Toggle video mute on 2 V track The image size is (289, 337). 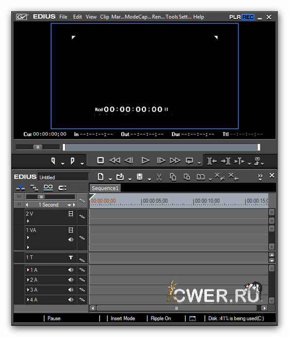pyautogui.click(x=71, y=214)
